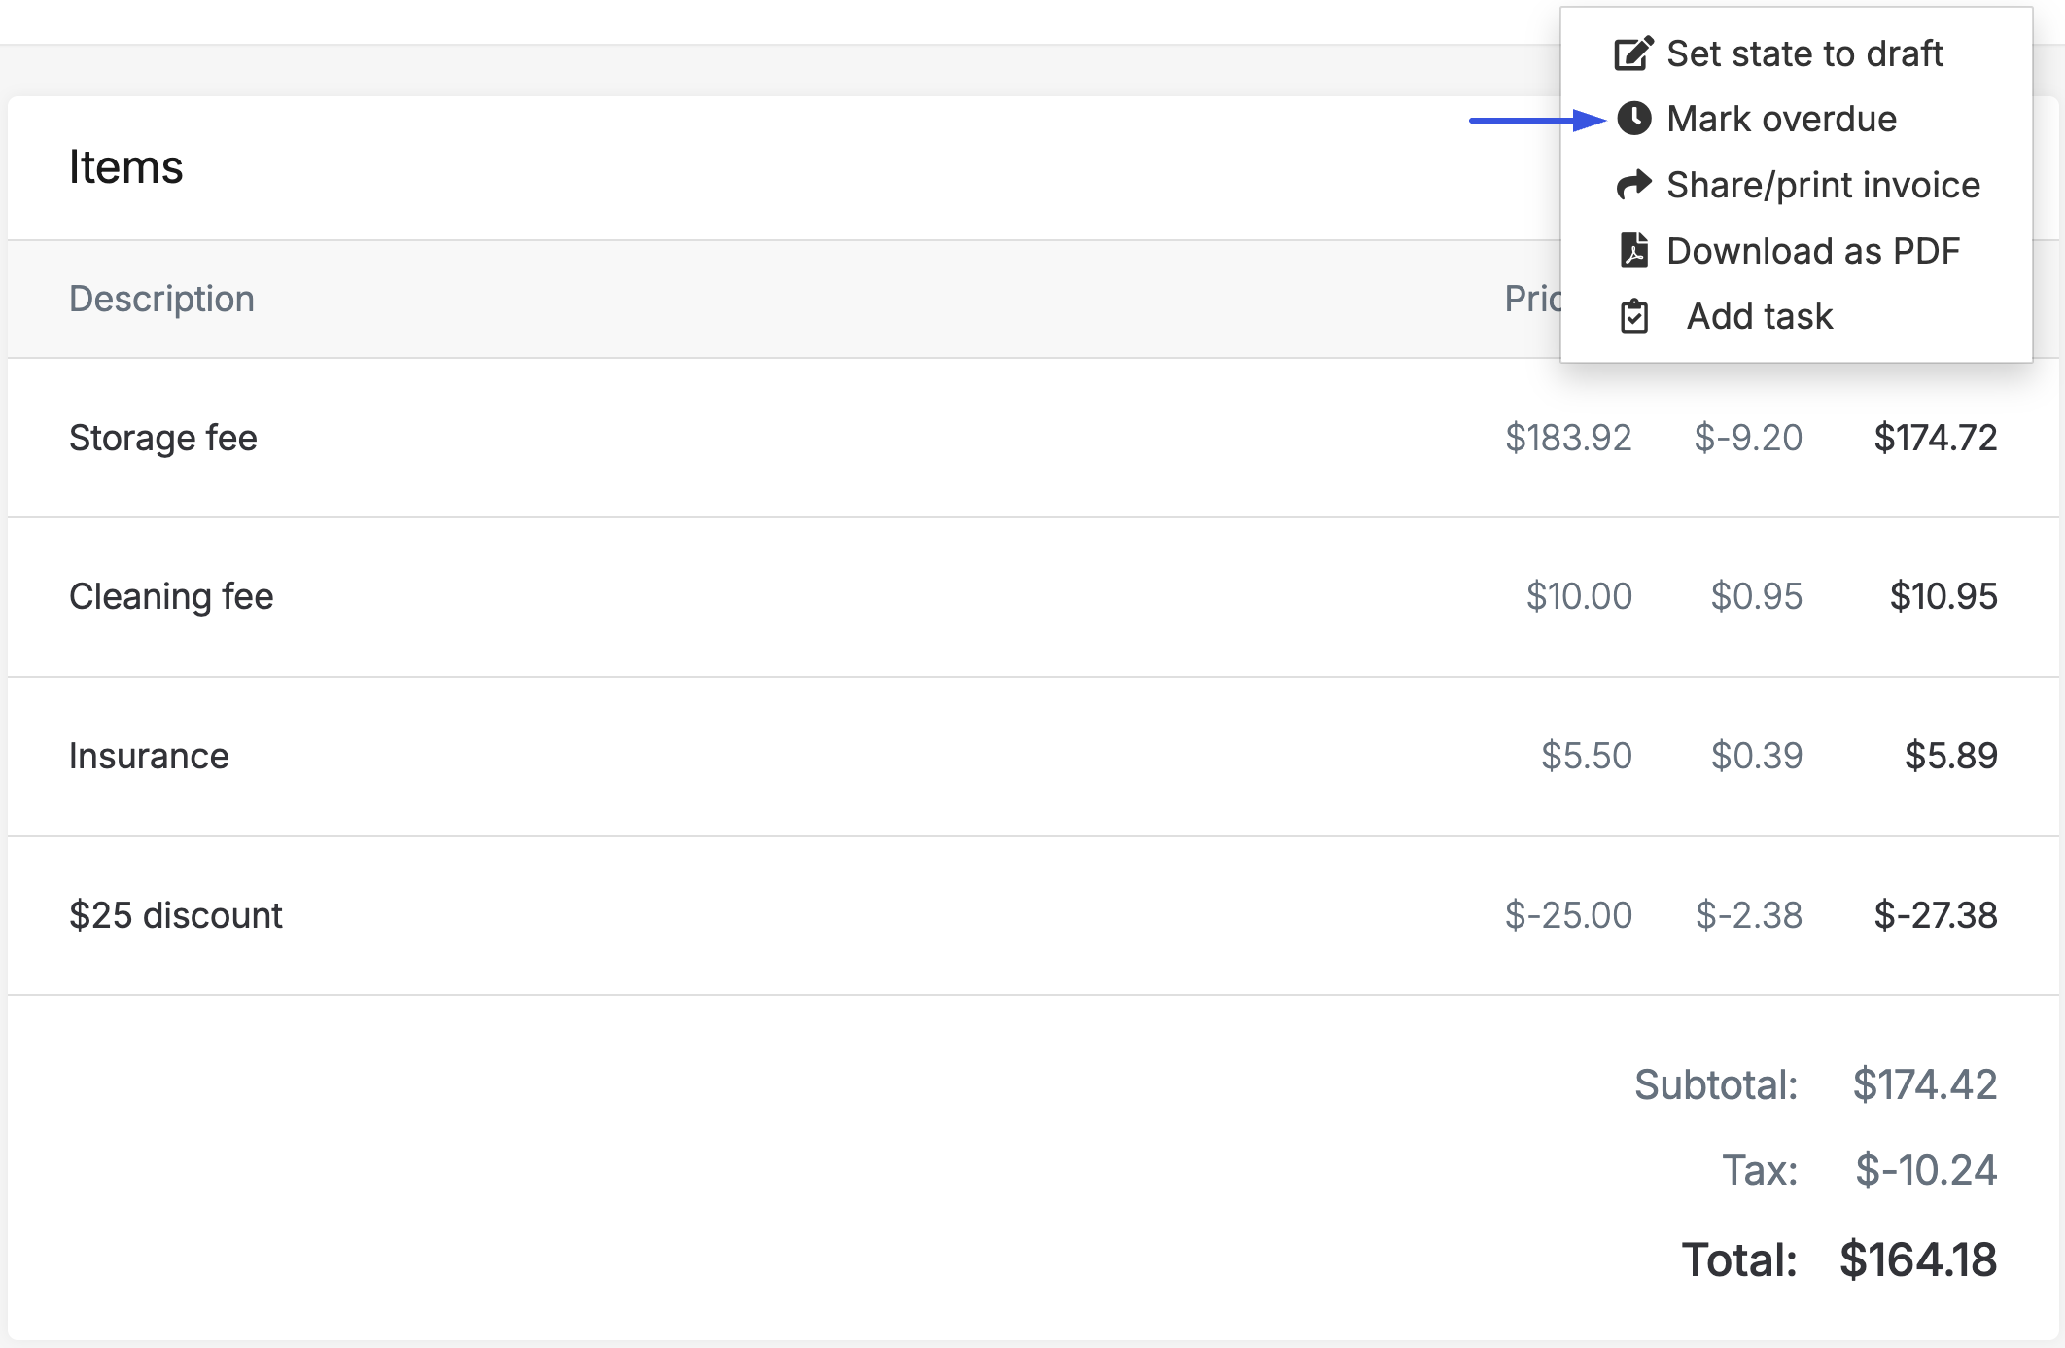
Task: Click the Storage fee item row
Action: (1032, 438)
